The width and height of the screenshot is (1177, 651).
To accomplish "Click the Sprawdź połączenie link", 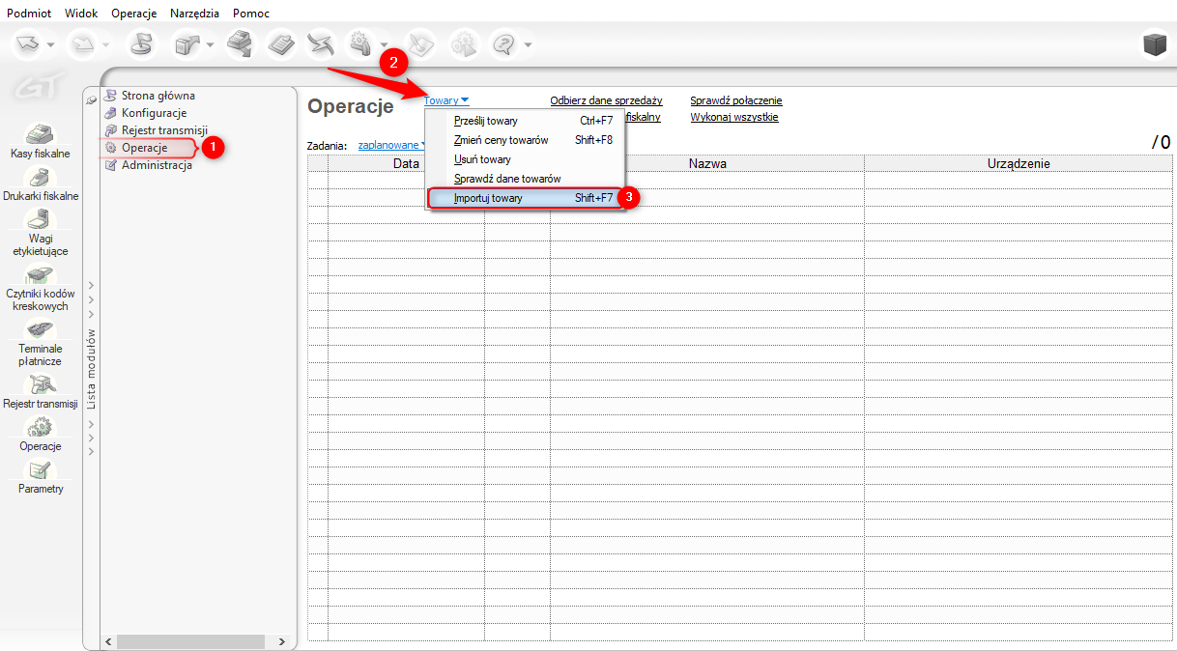I will click(735, 100).
